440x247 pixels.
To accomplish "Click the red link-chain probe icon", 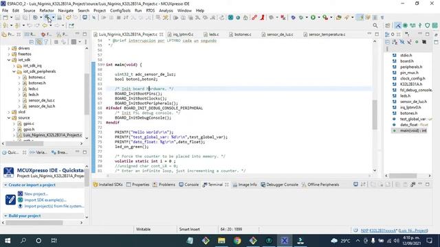I will pos(254,17).
